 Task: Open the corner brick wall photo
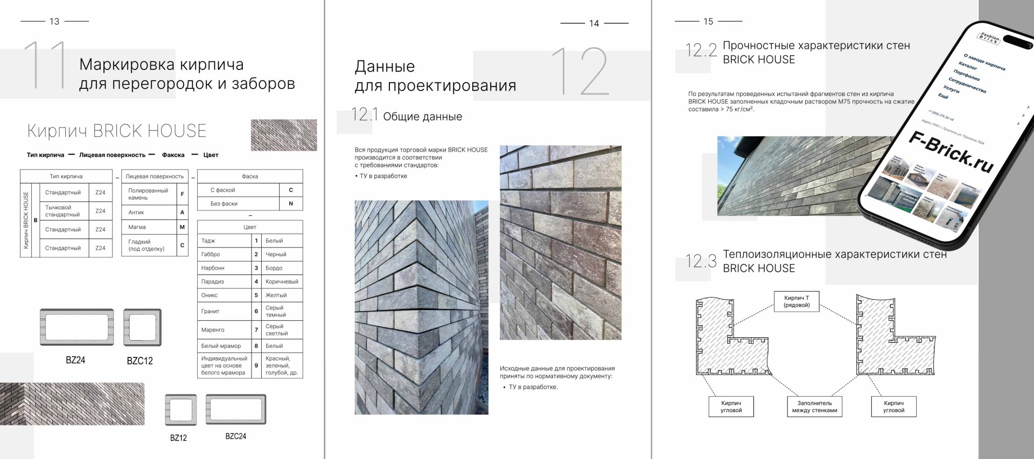[x=421, y=307]
